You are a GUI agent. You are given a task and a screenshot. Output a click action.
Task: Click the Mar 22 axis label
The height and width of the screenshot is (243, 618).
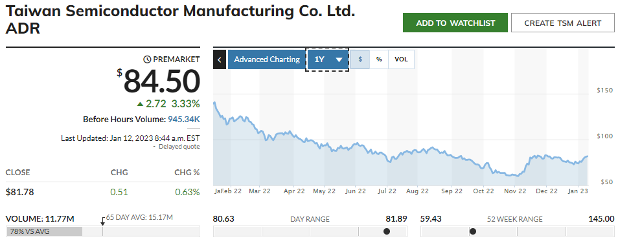(259, 191)
